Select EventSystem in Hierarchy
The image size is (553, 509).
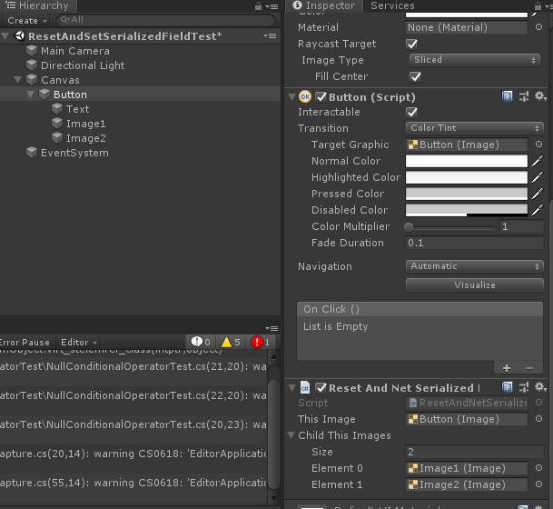[74, 153]
